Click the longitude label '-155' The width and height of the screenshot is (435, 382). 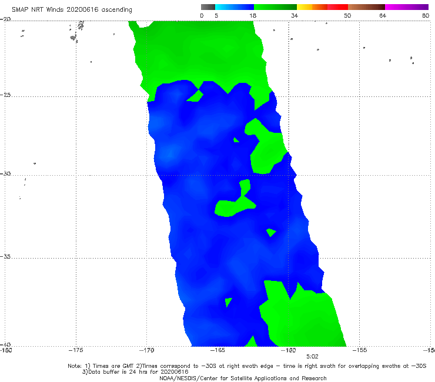coord(360,350)
